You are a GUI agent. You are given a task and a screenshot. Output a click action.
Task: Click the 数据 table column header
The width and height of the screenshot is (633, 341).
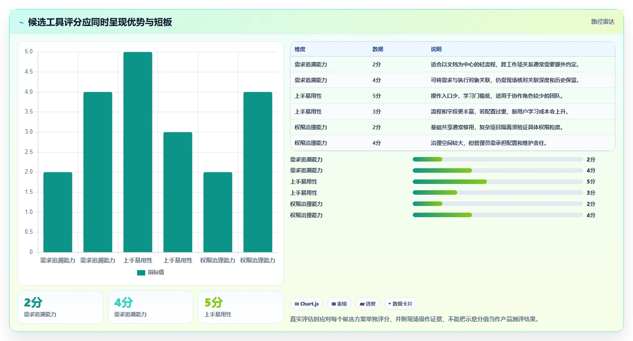coord(378,49)
